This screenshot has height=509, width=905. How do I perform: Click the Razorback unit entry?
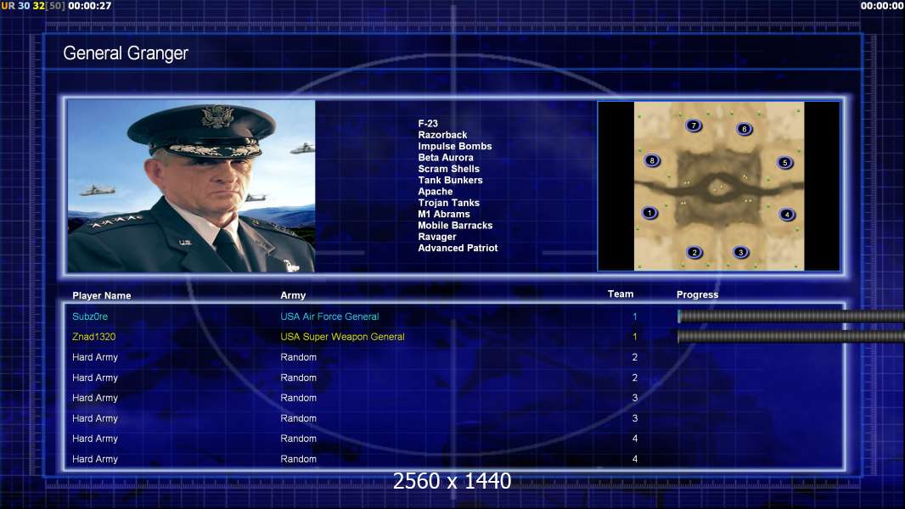pyautogui.click(x=442, y=135)
